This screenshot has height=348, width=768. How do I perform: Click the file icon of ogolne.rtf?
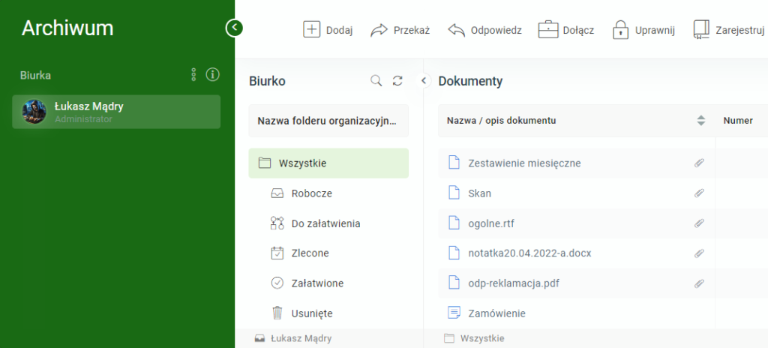tap(454, 223)
